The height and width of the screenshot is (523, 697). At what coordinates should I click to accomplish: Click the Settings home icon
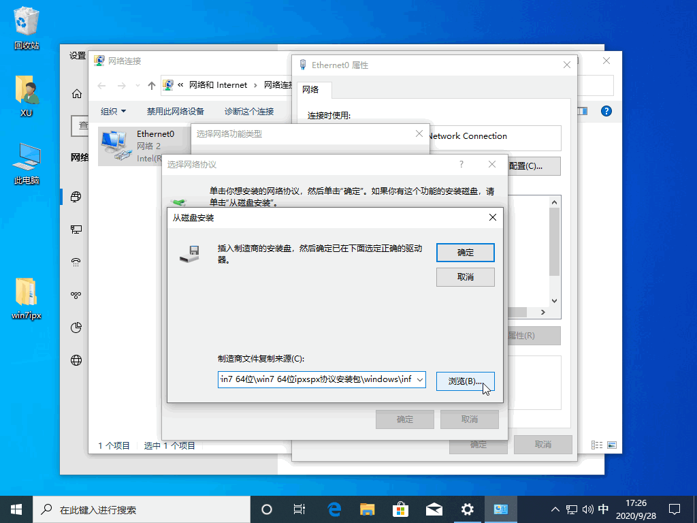pyautogui.click(x=77, y=94)
